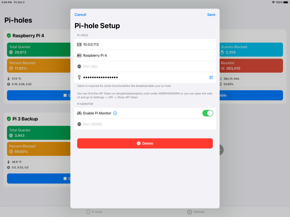Click the shield icon next to Pi 3 Backup
The height and width of the screenshot is (217, 290).
9,119
